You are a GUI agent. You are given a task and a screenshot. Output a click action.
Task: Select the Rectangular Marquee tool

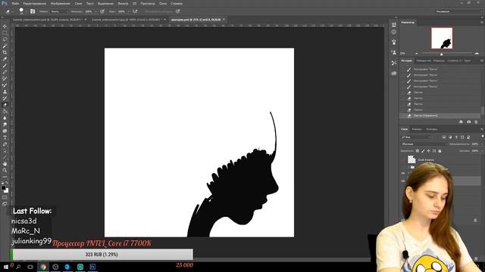point(5,33)
